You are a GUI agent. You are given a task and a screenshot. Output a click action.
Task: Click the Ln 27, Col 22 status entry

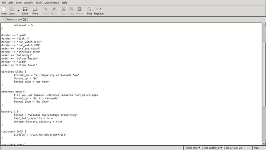point(234,147)
